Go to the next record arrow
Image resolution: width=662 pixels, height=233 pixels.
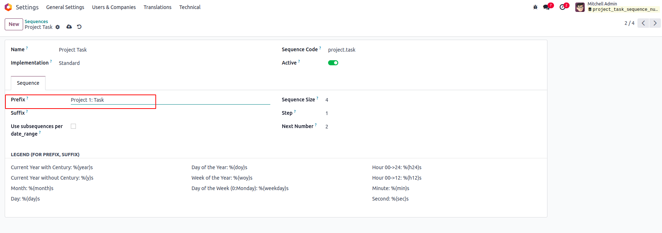(655, 23)
